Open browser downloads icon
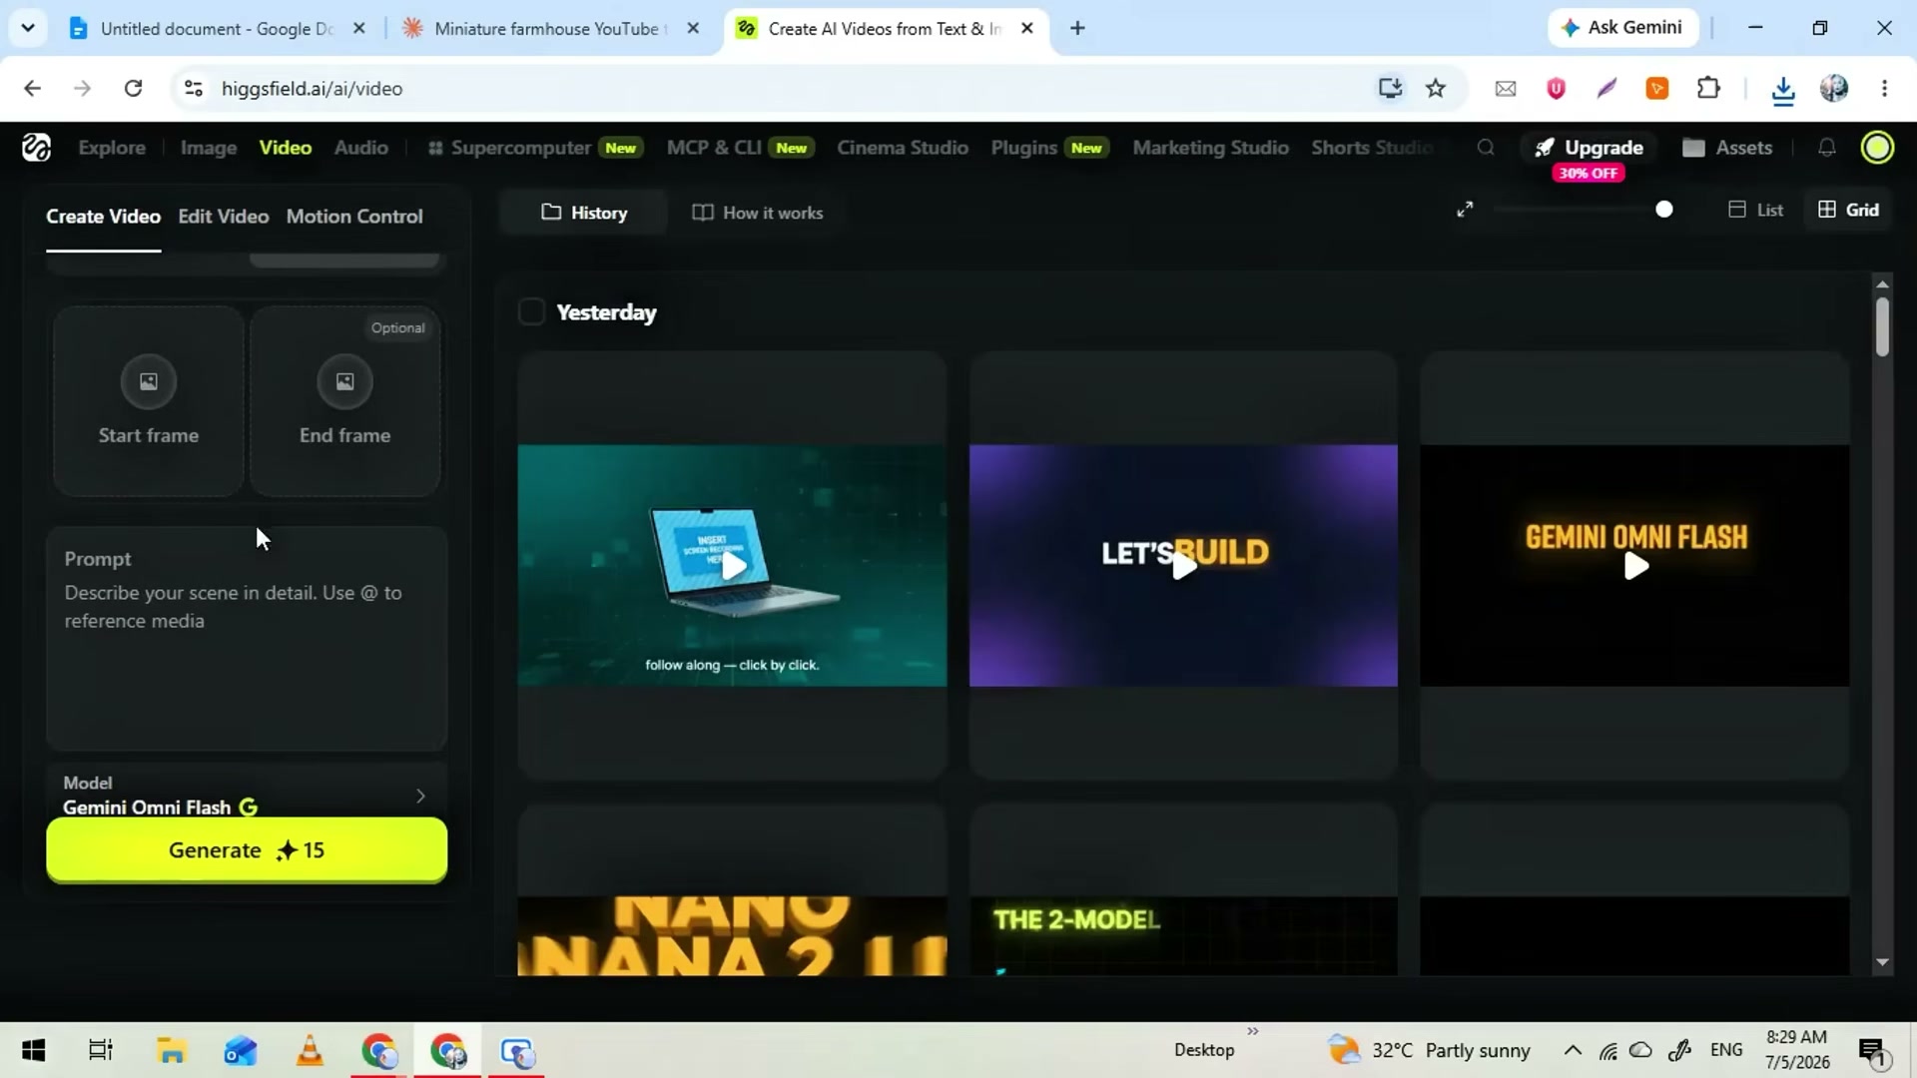The width and height of the screenshot is (1917, 1078). [x=1783, y=90]
